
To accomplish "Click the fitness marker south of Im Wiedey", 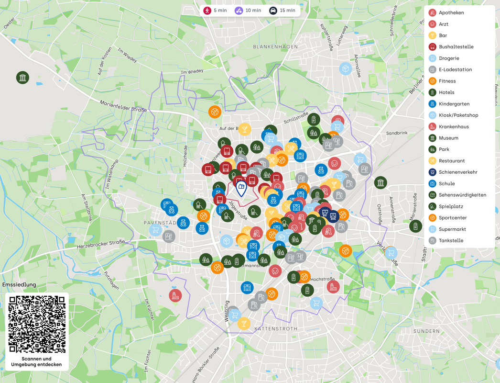I will click(x=215, y=112).
